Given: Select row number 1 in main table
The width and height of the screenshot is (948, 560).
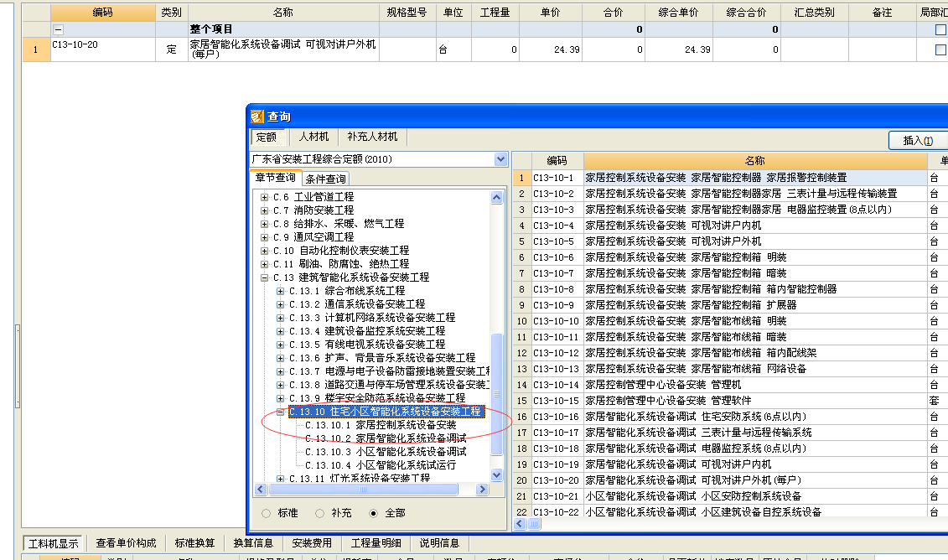Looking at the screenshot, I should [x=36, y=49].
